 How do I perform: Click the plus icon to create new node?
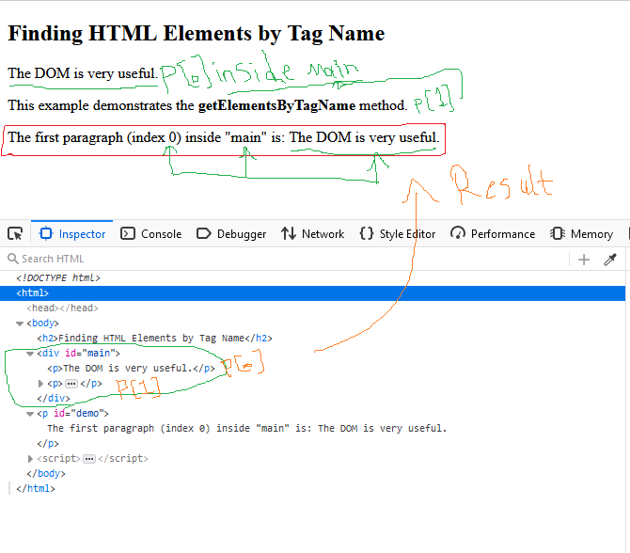pos(583,260)
